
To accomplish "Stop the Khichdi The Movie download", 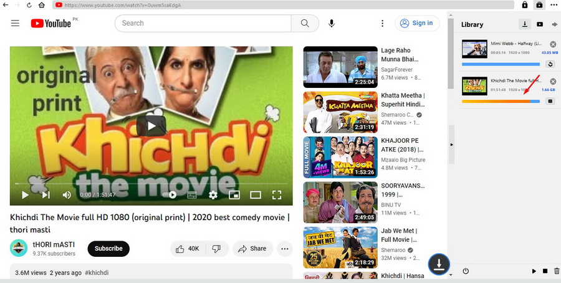I will tap(550, 101).
